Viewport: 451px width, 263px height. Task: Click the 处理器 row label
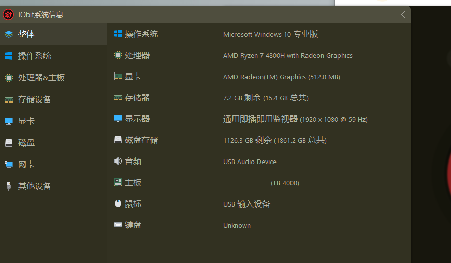coord(137,55)
